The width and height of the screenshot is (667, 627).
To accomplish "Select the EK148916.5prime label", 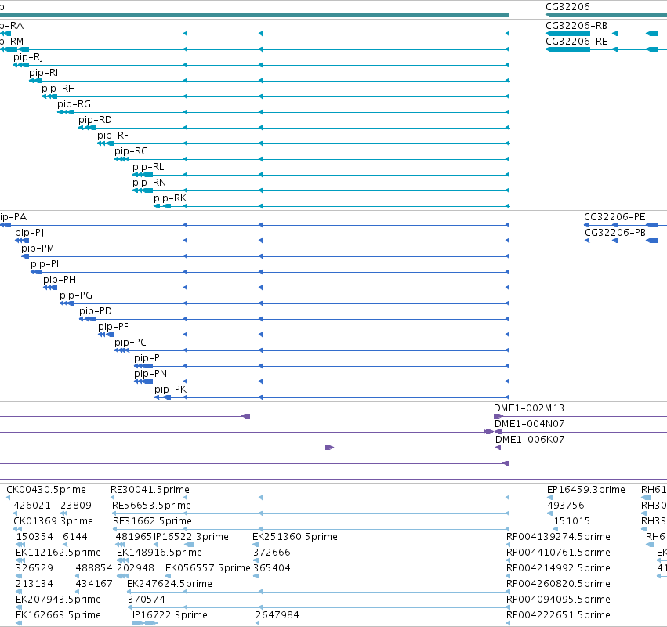I will (x=159, y=553).
